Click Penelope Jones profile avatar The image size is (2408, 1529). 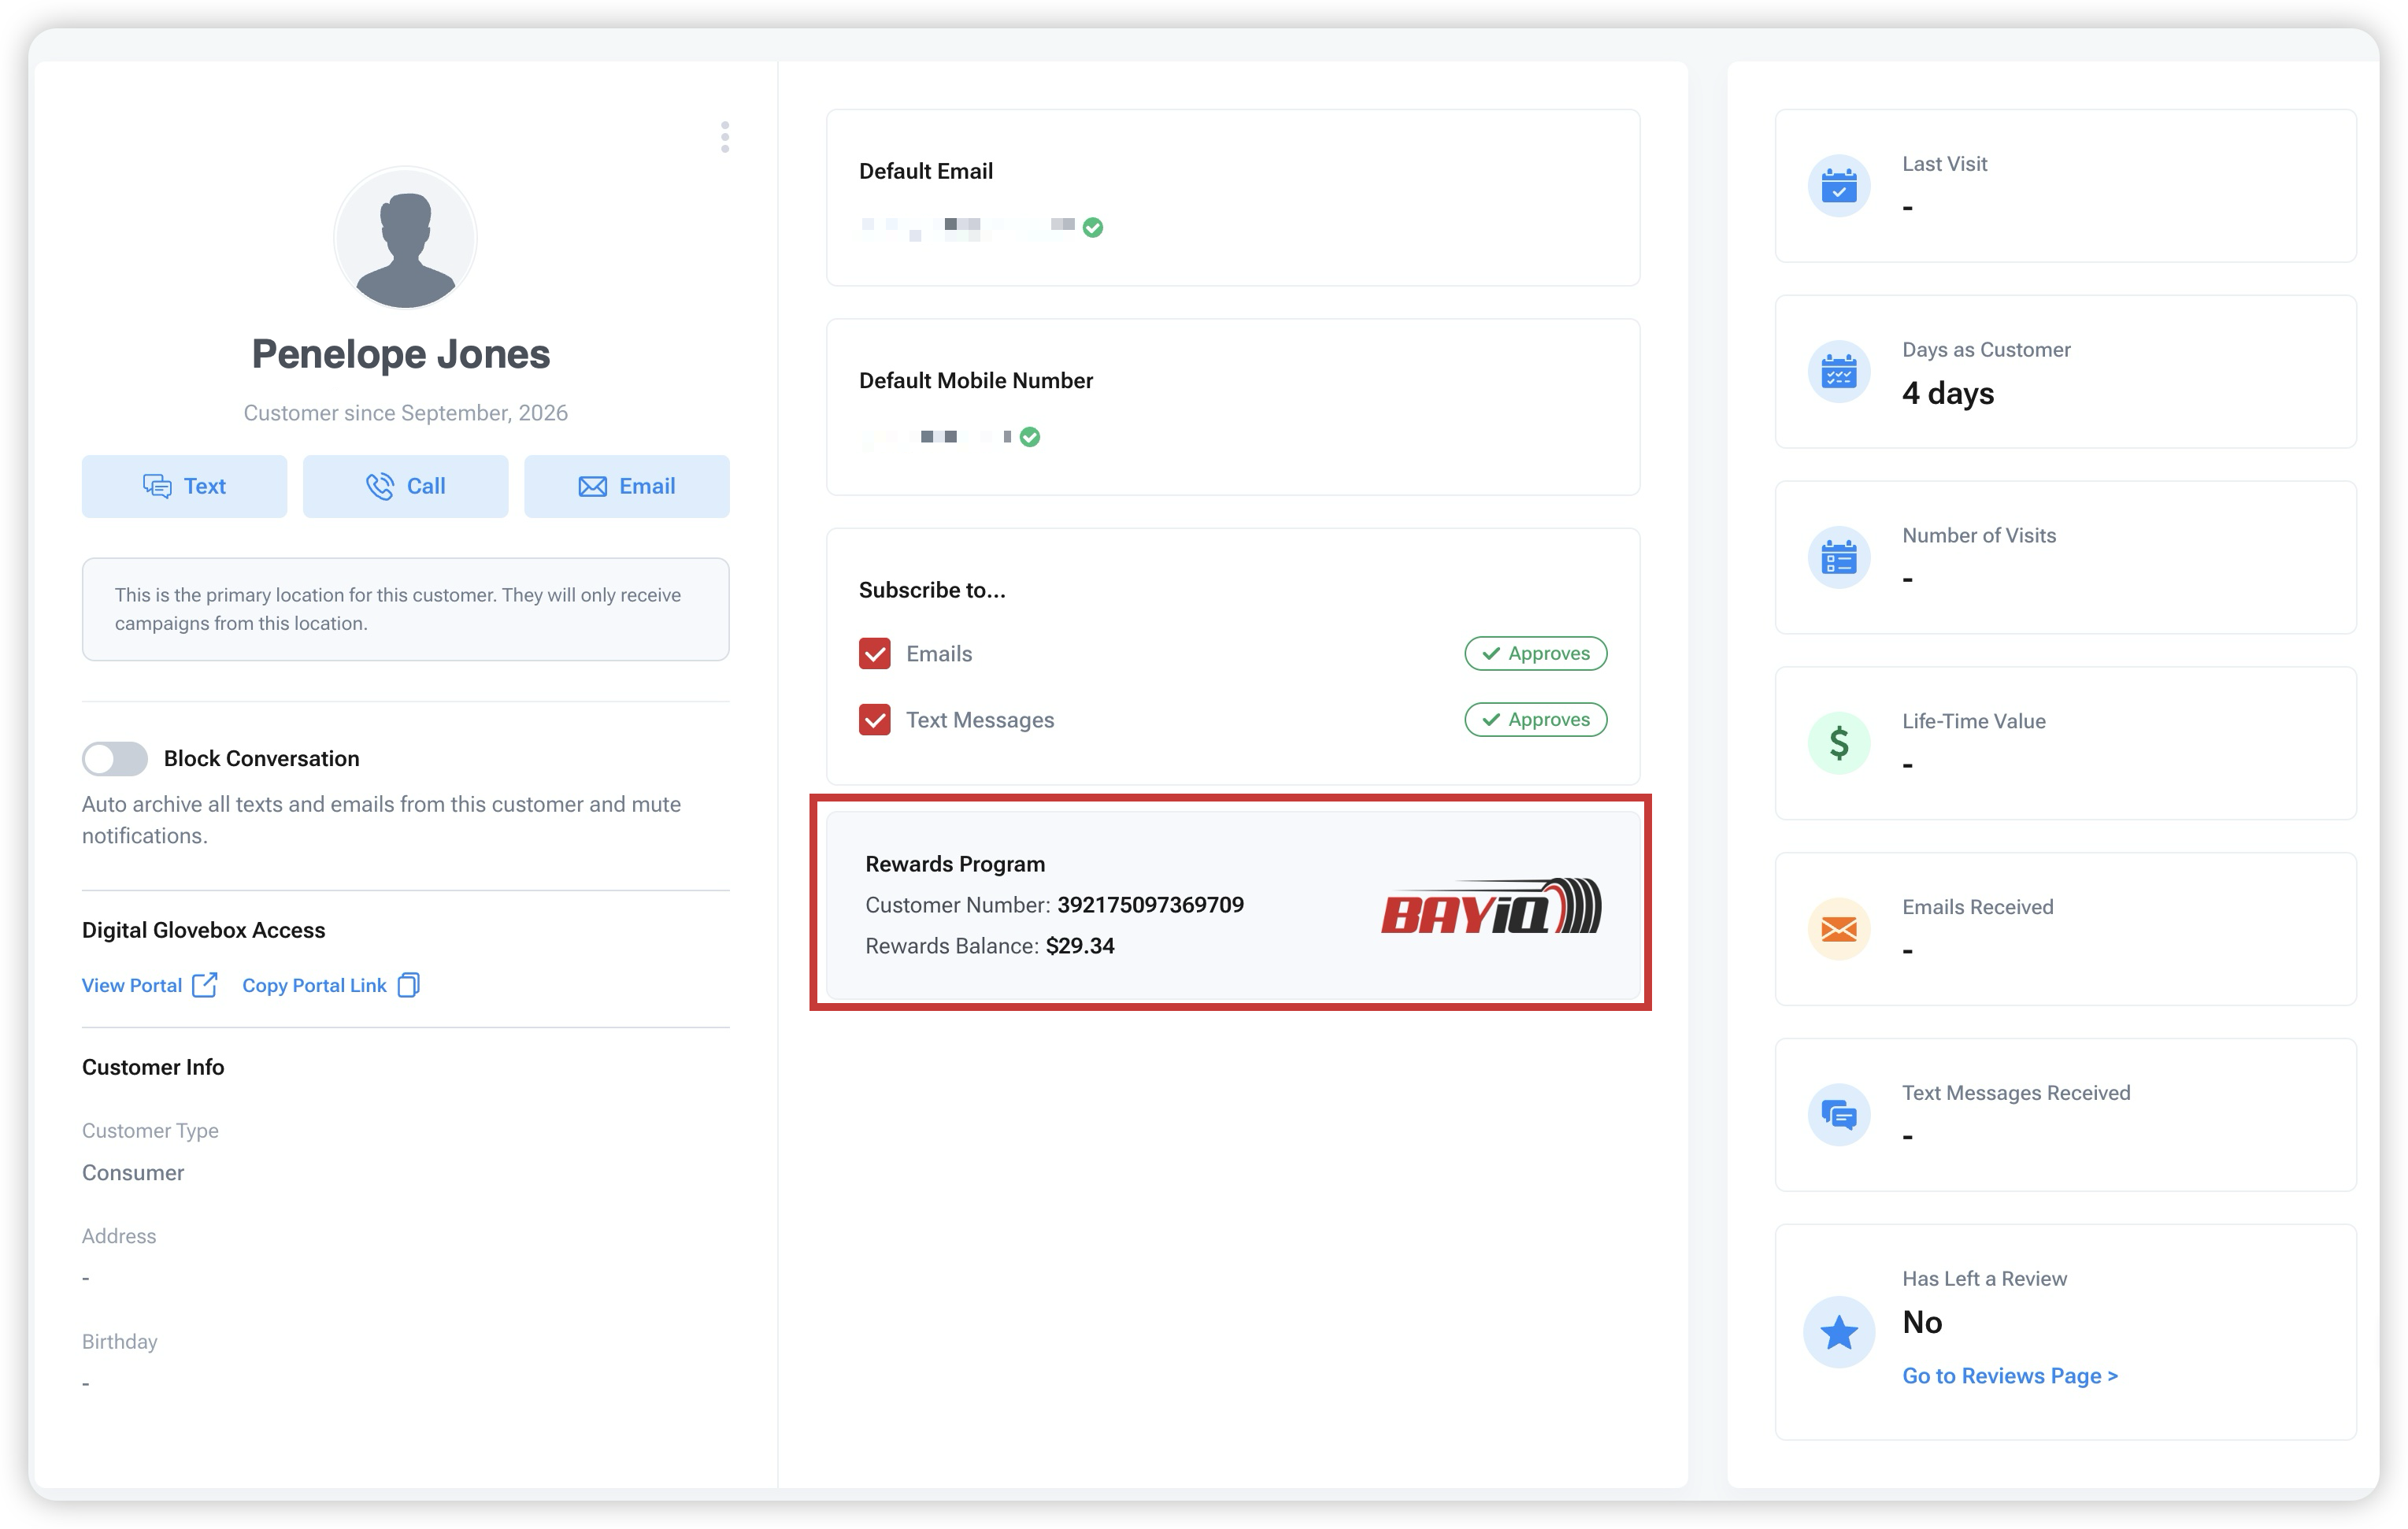click(x=405, y=238)
